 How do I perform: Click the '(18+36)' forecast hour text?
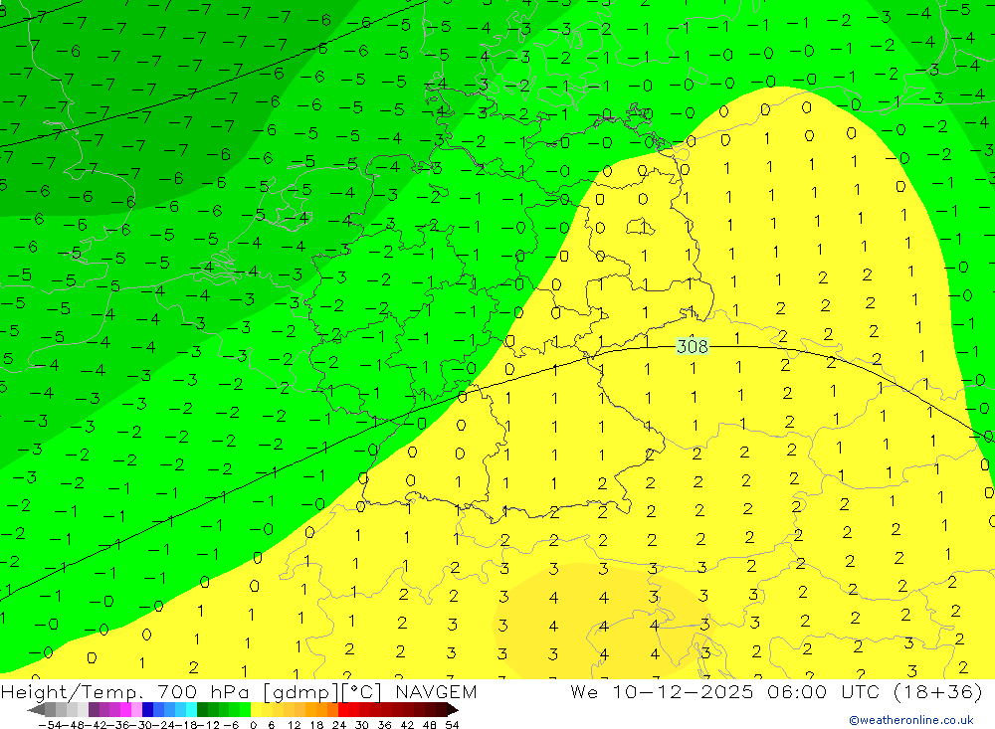point(938,692)
